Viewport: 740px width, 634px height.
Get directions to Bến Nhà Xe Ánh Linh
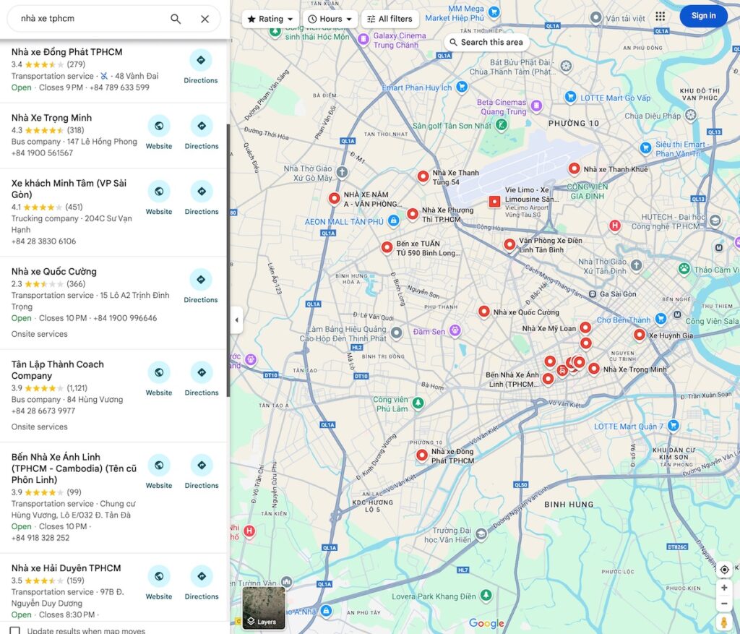click(x=202, y=473)
